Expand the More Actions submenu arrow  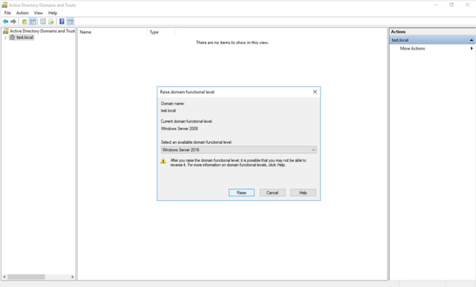pyautogui.click(x=471, y=48)
